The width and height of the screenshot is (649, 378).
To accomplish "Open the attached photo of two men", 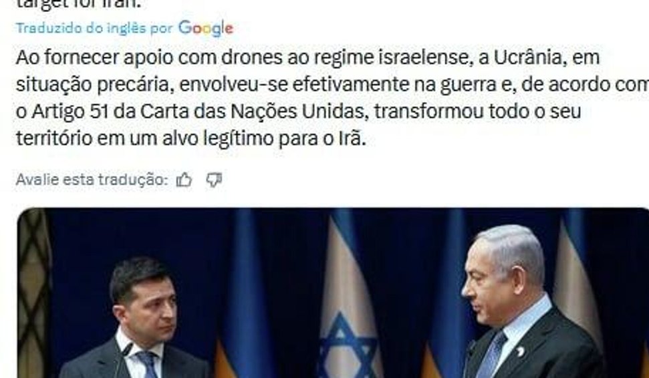I will [333, 293].
